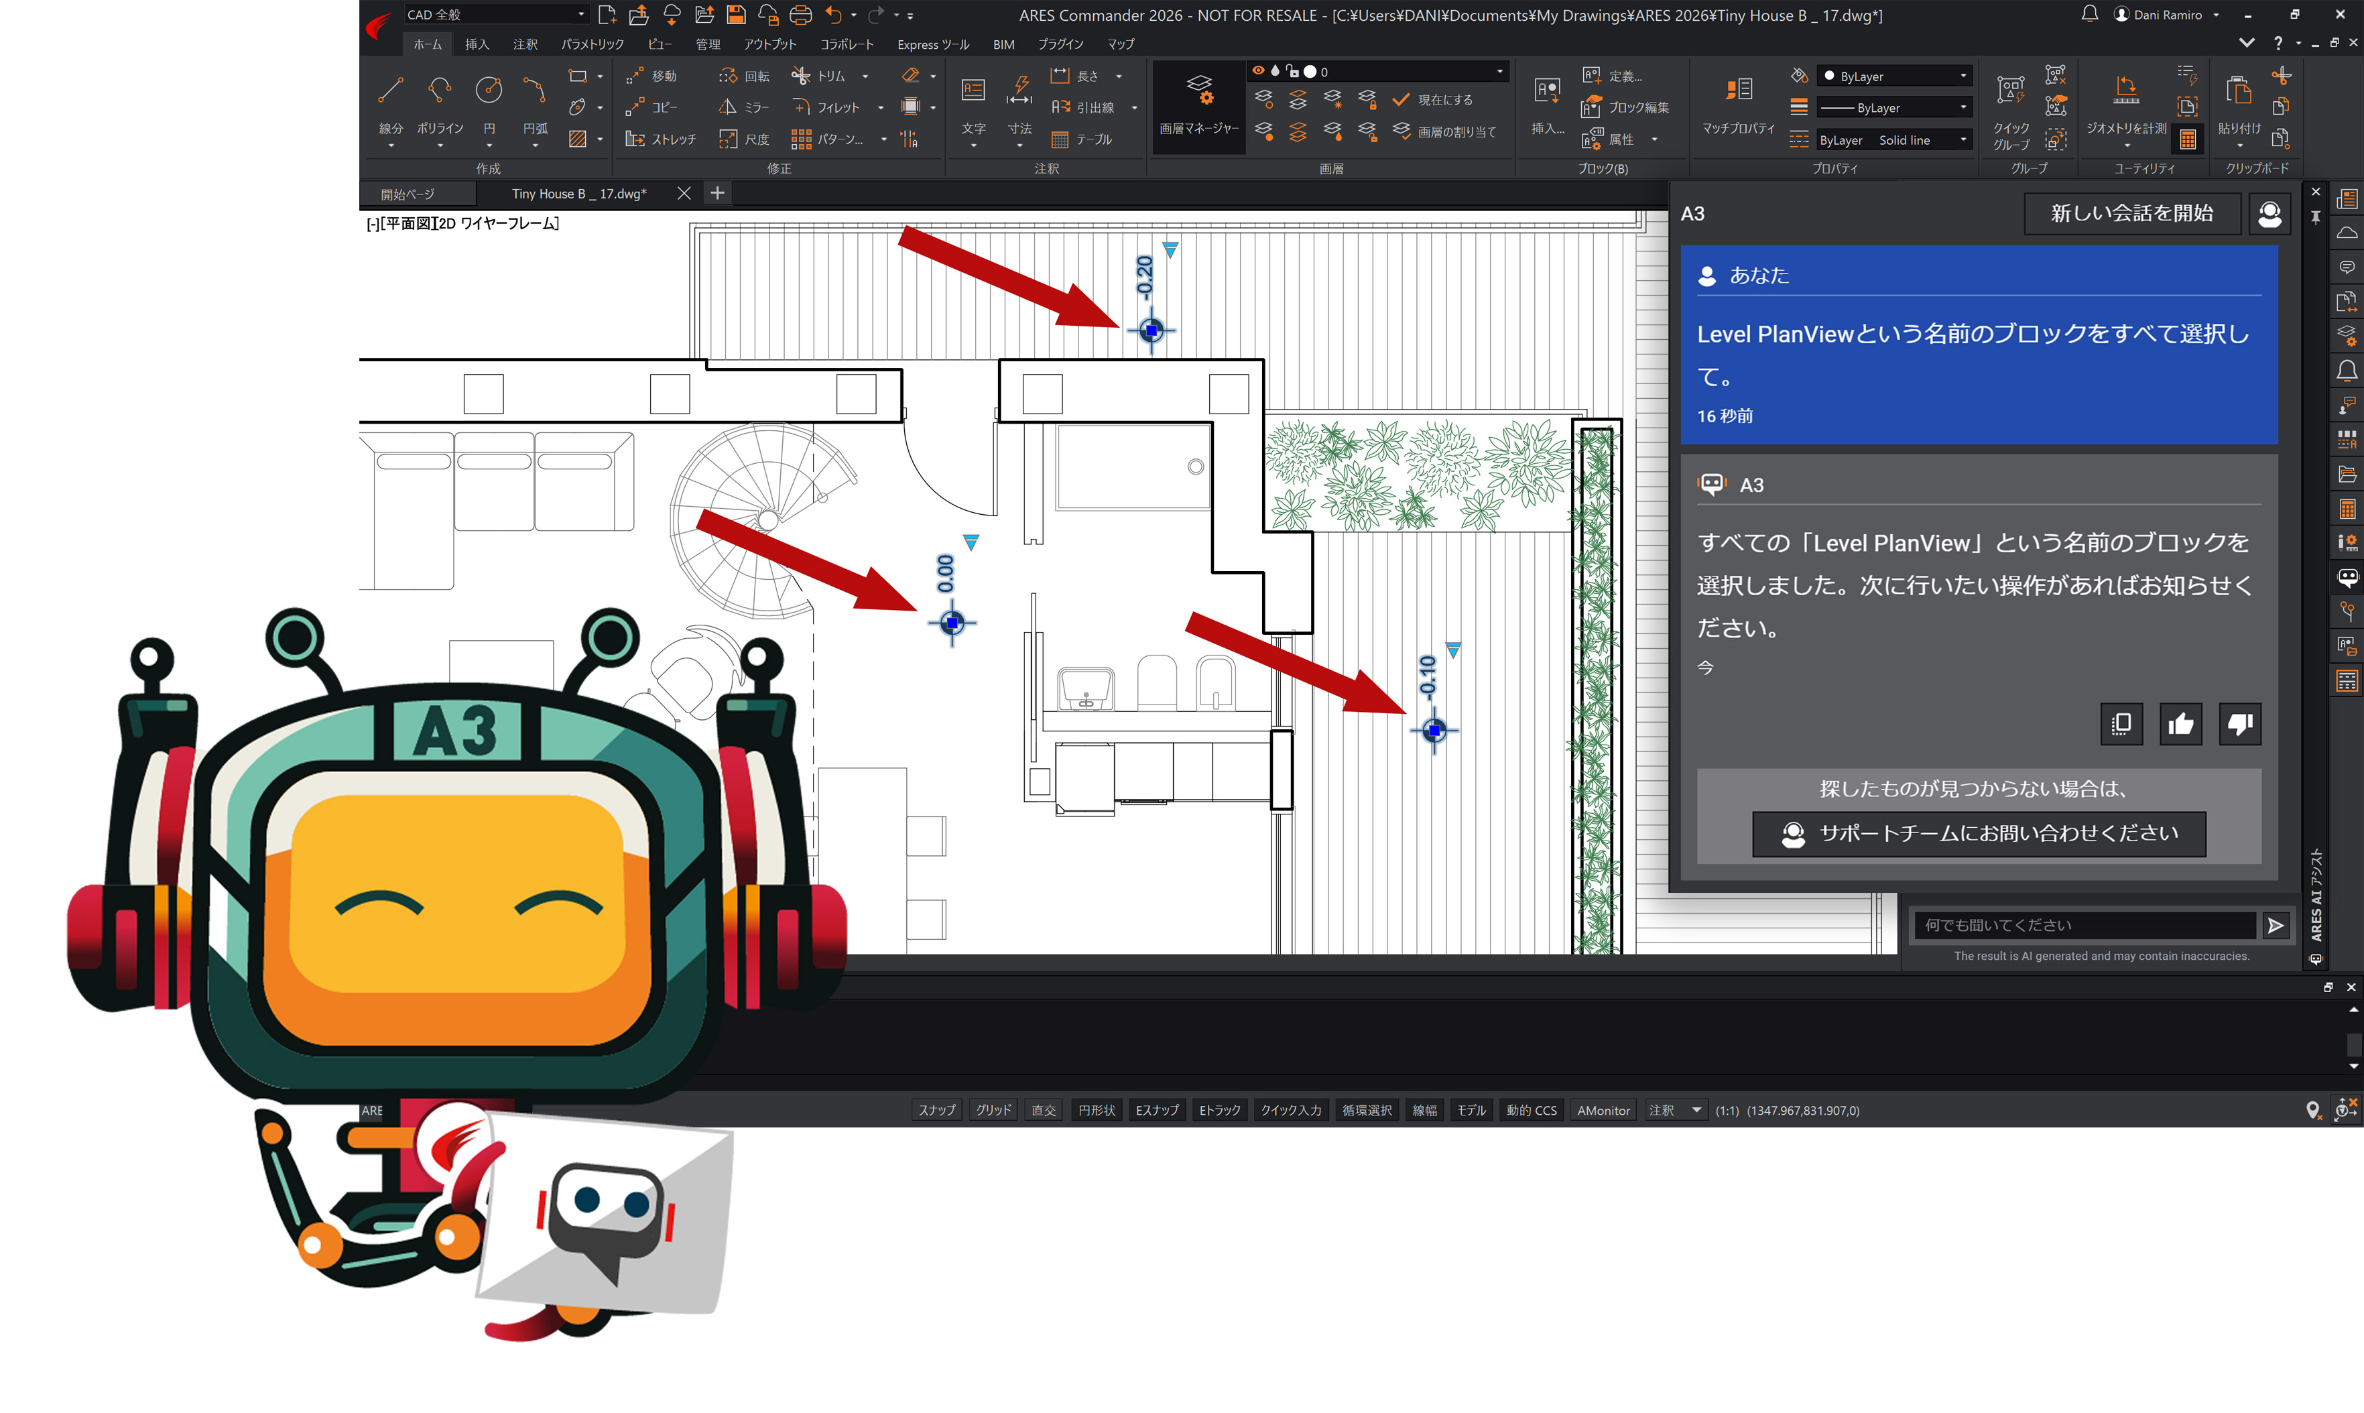
Task: Toggle グリッド display mode
Action: 993,1110
